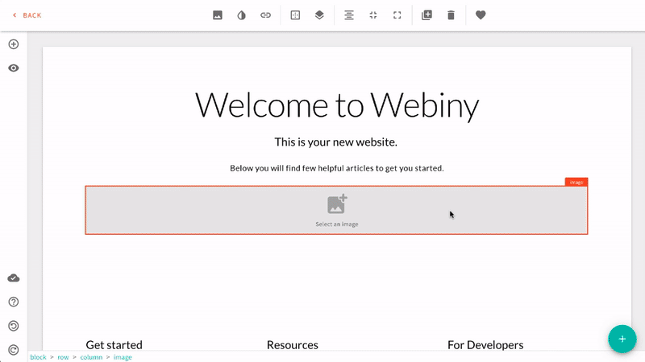The height and width of the screenshot is (362, 645).
Task: Open the margin corner-brackets icon
Action: [397, 15]
